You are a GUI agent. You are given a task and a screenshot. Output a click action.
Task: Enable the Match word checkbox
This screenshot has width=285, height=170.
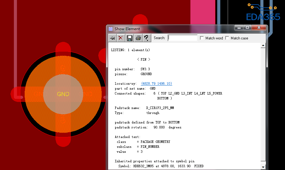tap(202, 38)
